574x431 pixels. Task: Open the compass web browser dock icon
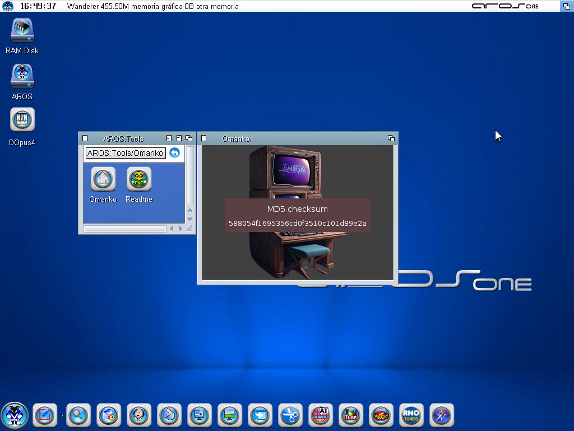click(441, 415)
